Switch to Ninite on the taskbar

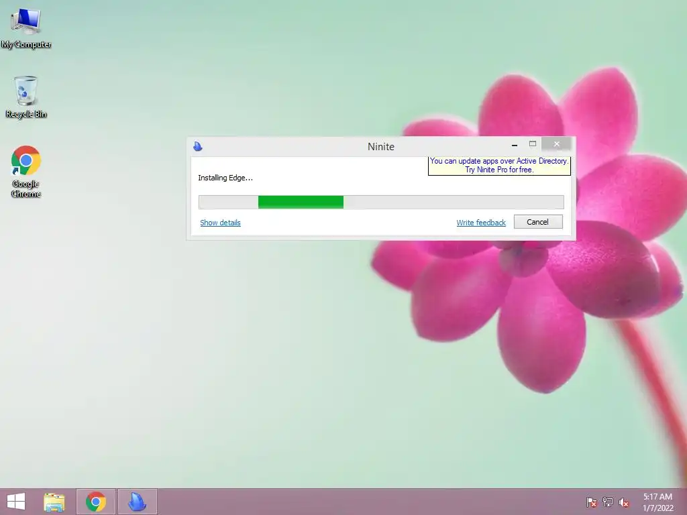(x=137, y=502)
